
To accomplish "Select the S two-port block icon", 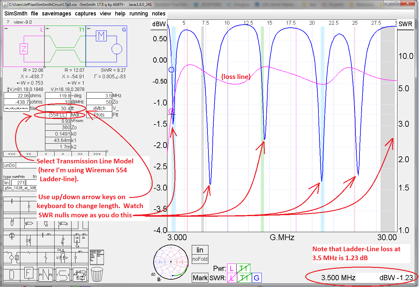I will click(x=63, y=274).
